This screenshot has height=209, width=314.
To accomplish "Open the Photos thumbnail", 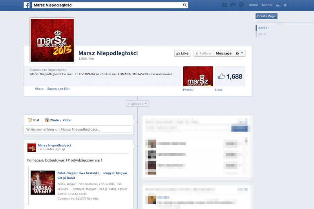I will (198, 76).
